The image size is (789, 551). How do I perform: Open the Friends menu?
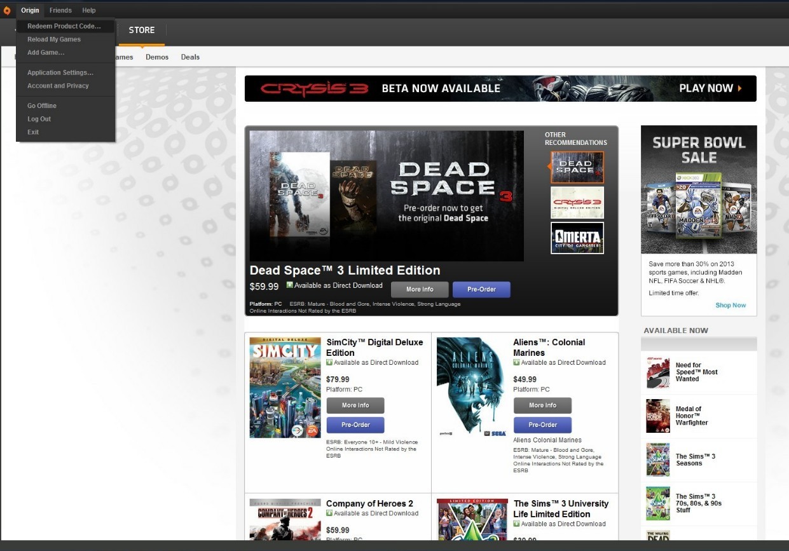[x=60, y=10]
